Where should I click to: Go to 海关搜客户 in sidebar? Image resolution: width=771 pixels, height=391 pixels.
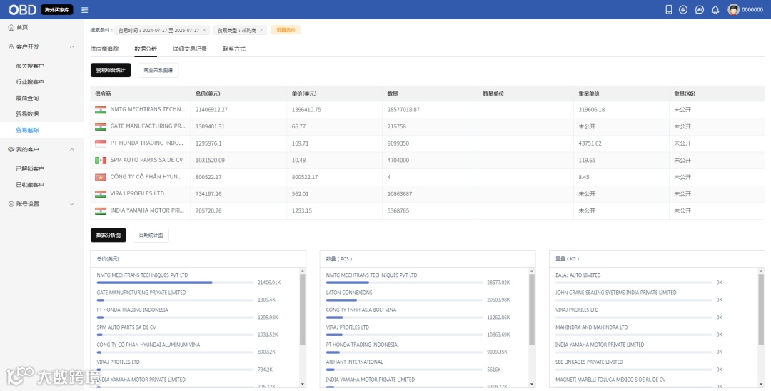(x=30, y=66)
